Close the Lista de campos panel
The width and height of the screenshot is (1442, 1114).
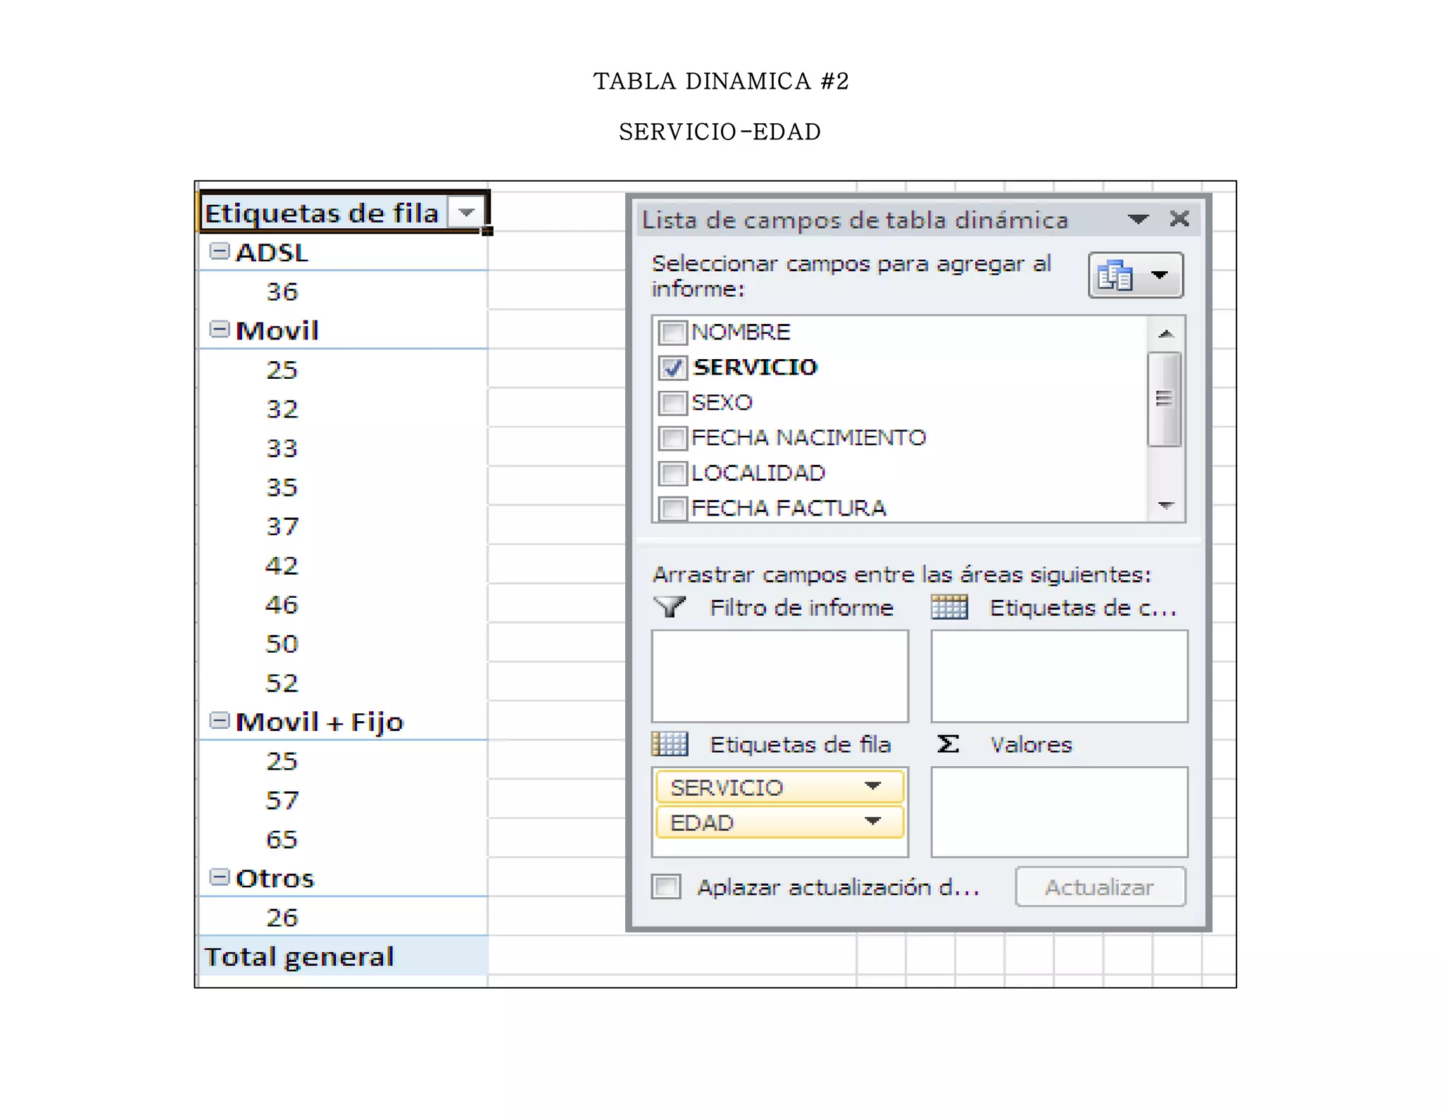pyautogui.click(x=1179, y=219)
